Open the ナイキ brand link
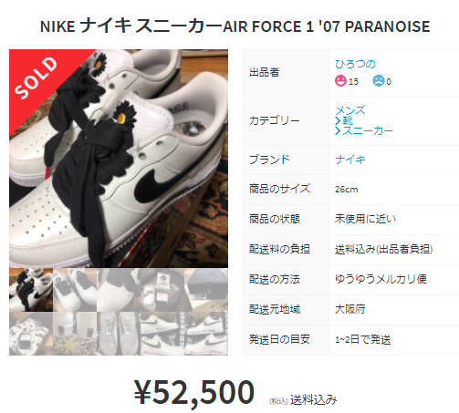Viewport: 459px width, 413px height. (350, 160)
